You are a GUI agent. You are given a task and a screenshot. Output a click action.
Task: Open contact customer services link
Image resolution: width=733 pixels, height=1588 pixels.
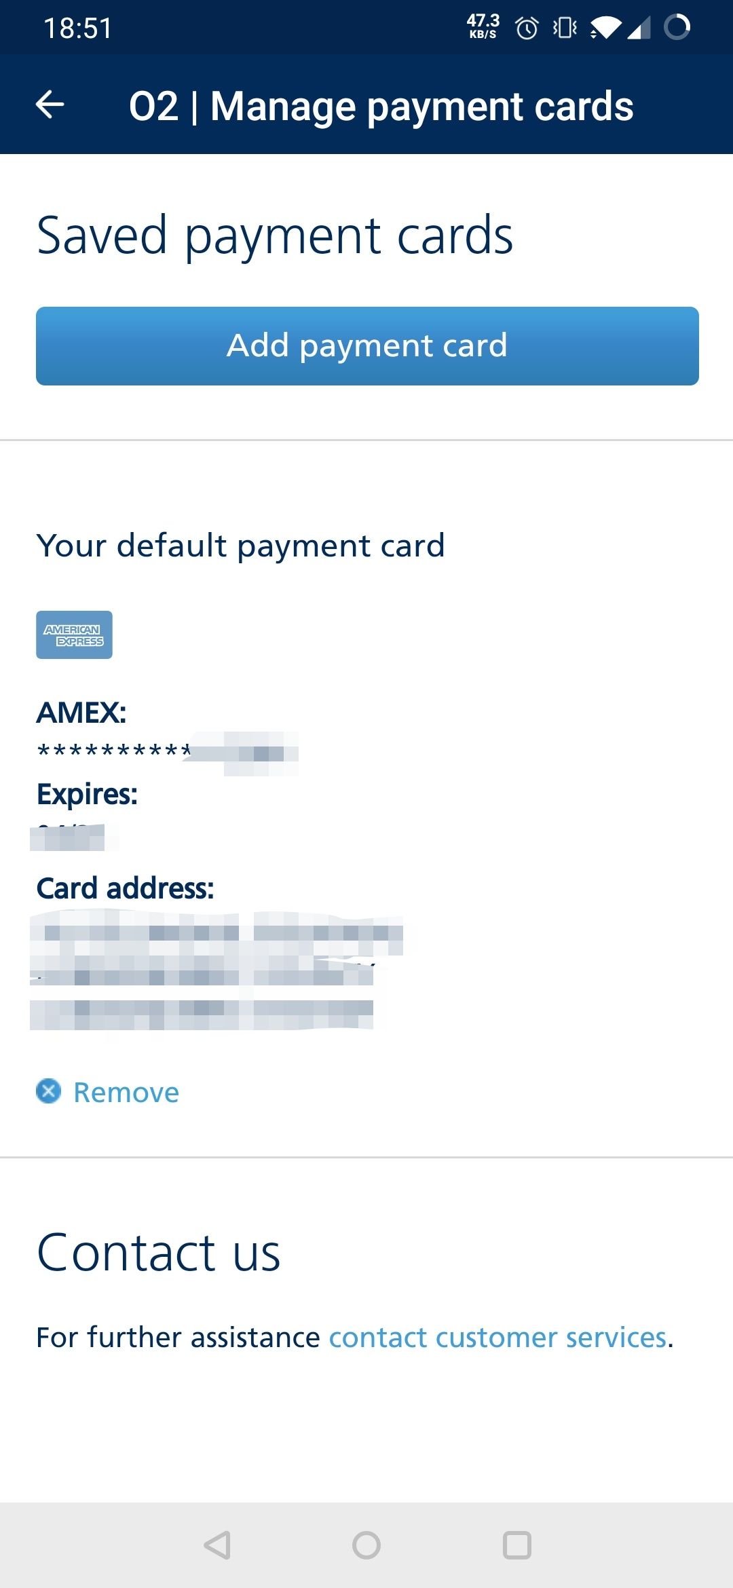coord(498,1338)
